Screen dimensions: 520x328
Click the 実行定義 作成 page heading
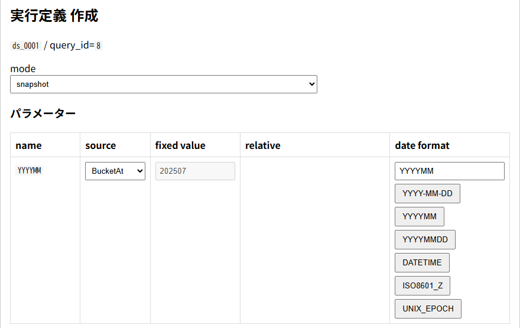(x=54, y=16)
